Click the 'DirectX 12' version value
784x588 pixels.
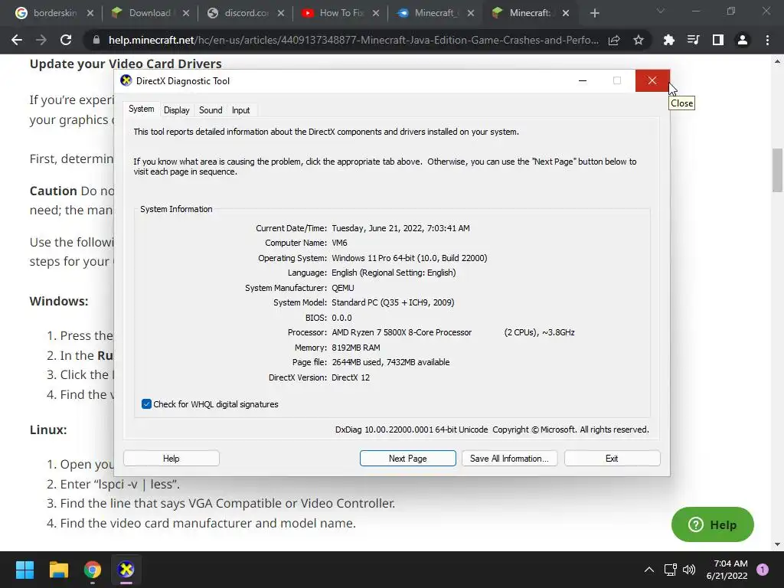click(351, 377)
